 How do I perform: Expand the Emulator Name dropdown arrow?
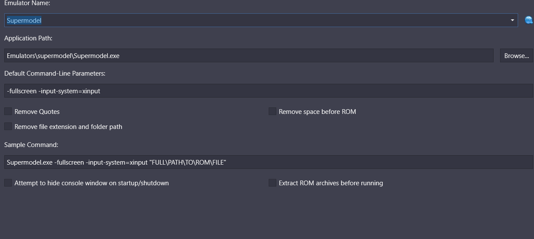(x=512, y=20)
